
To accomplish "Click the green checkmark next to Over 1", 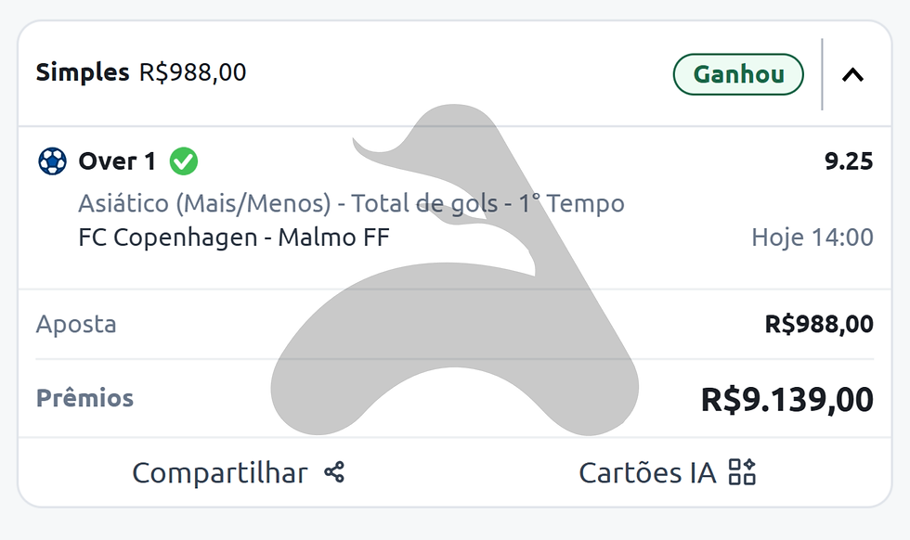I will (184, 161).
